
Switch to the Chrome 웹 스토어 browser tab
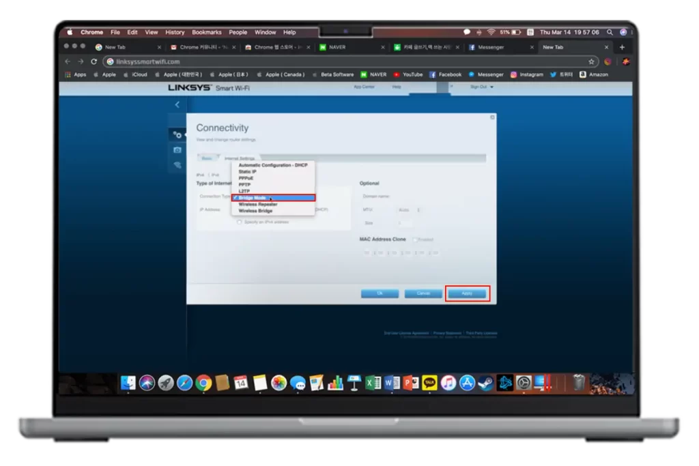277,47
